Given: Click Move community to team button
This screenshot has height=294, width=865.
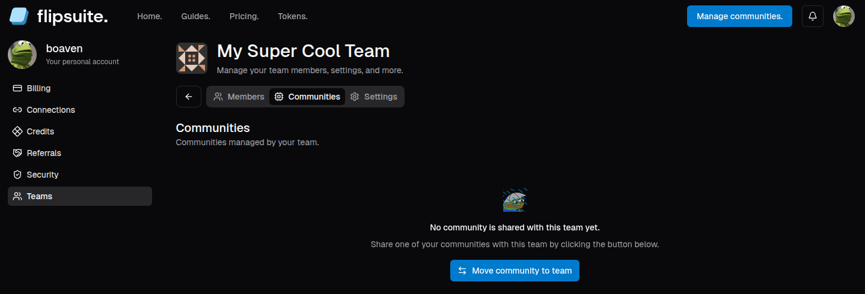Looking at the screenshot, I should tap(515, 271).
